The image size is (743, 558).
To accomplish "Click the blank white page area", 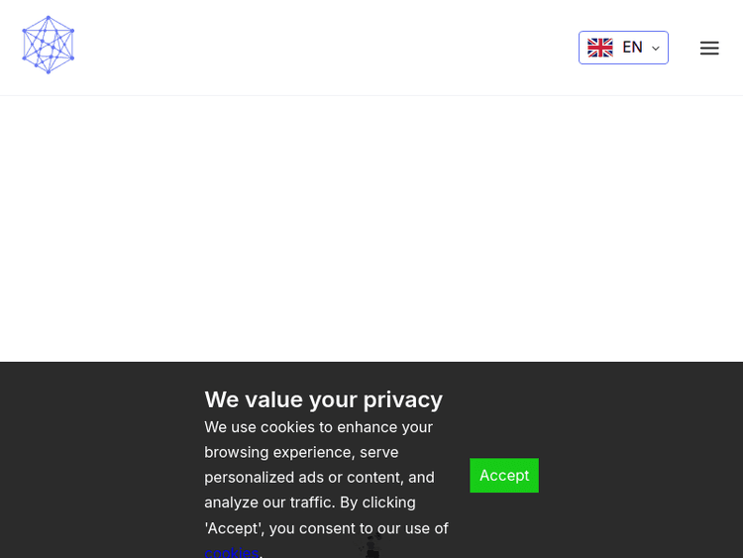I will coord(371,228).
